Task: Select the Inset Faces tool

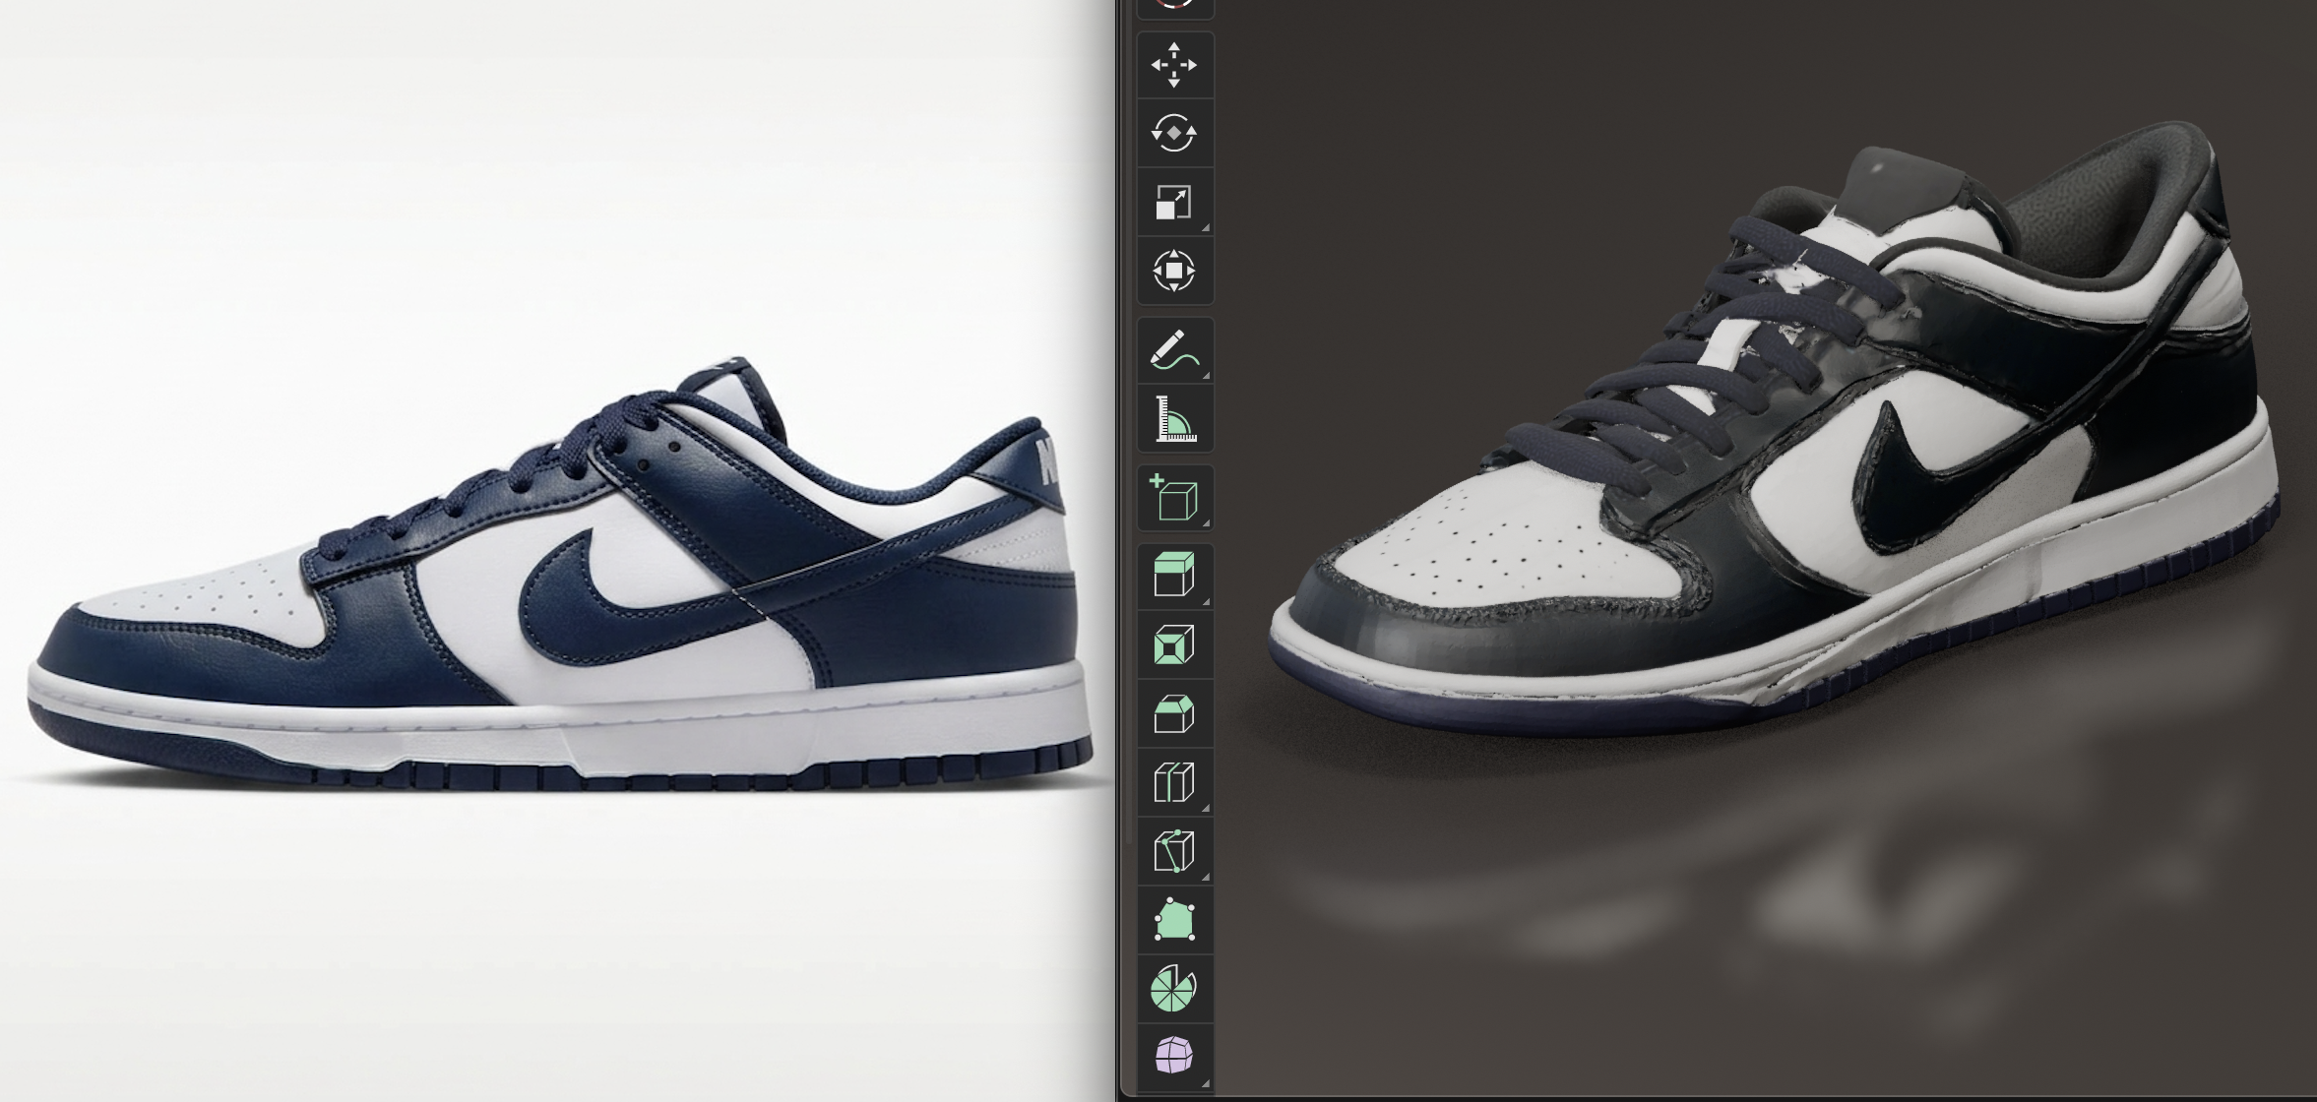Action: pos(1174,645)
